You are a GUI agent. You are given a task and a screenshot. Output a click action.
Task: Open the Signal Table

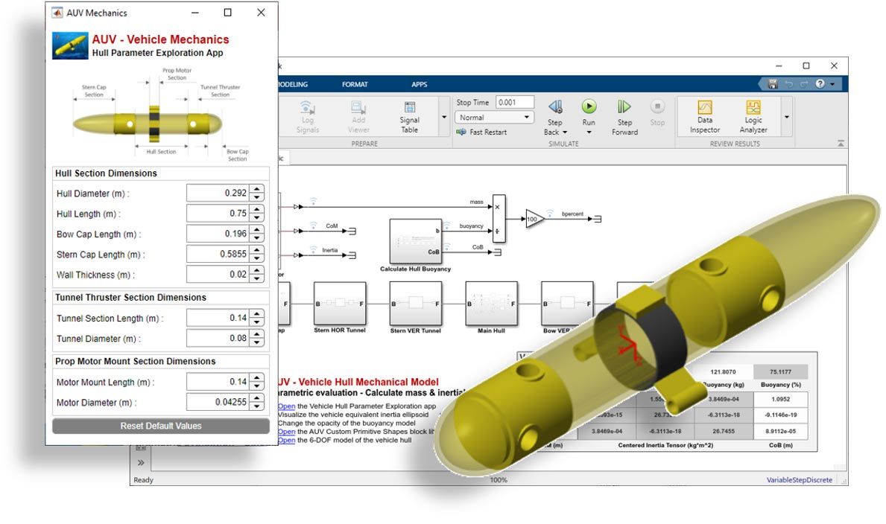click(x=409, y=108)
